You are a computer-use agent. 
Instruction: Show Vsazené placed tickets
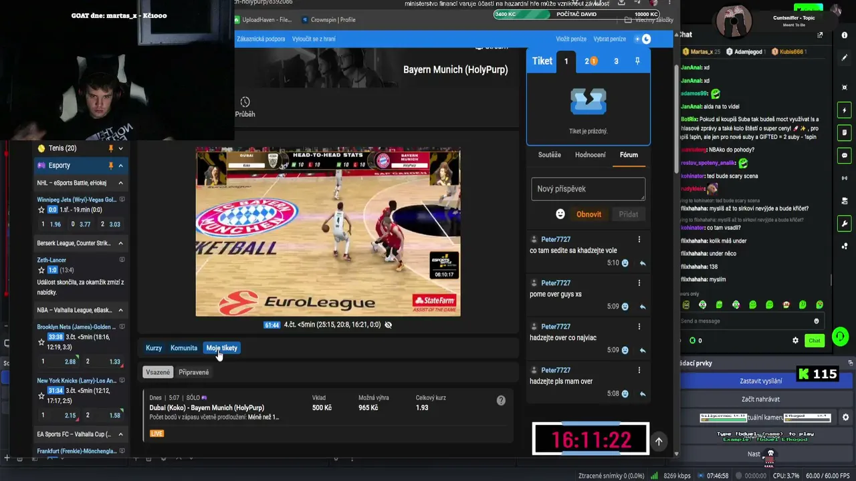coord(158,372)
